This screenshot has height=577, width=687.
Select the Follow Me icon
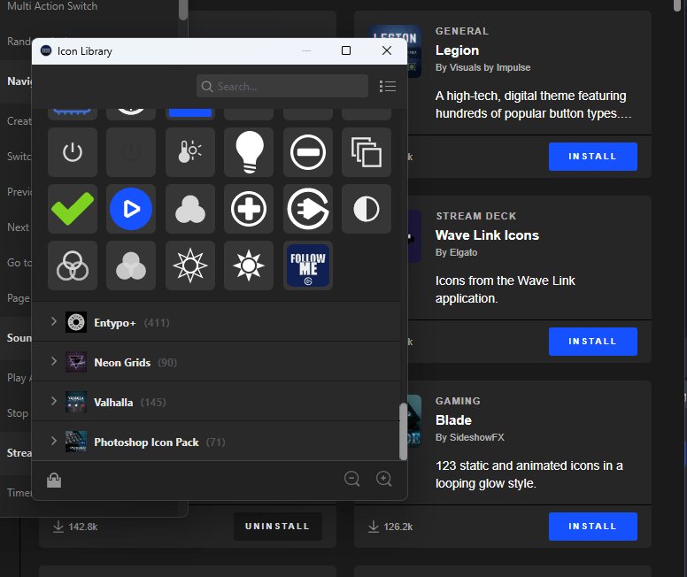[x=307, y=265]
